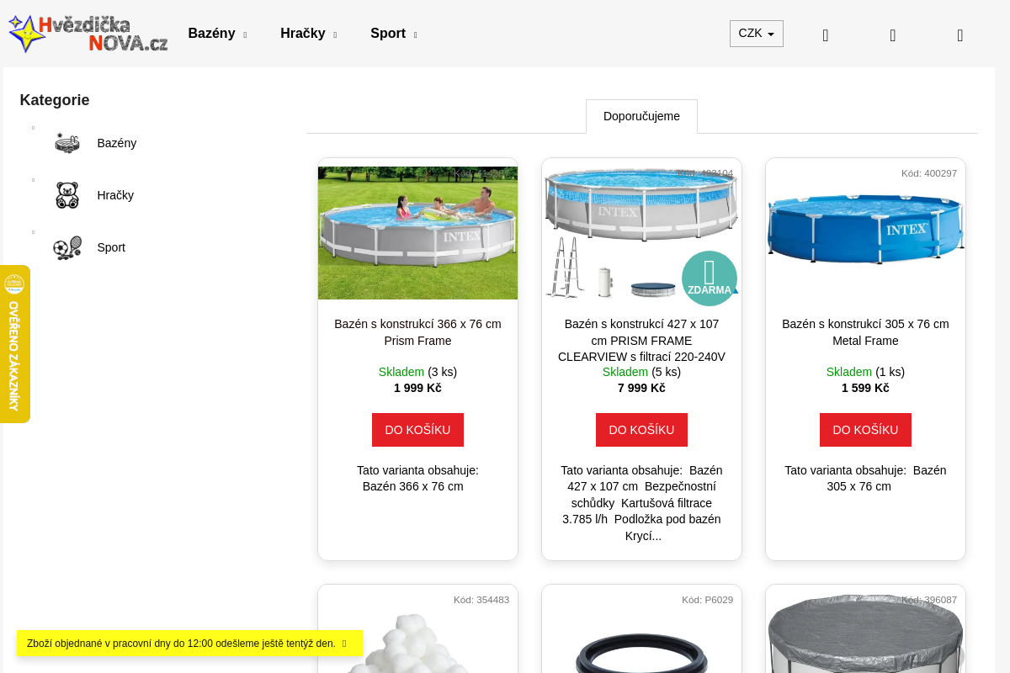Click the price 1 599 Kč
The width and height of the screenshot is (1010, 673).
click(865, 388)
